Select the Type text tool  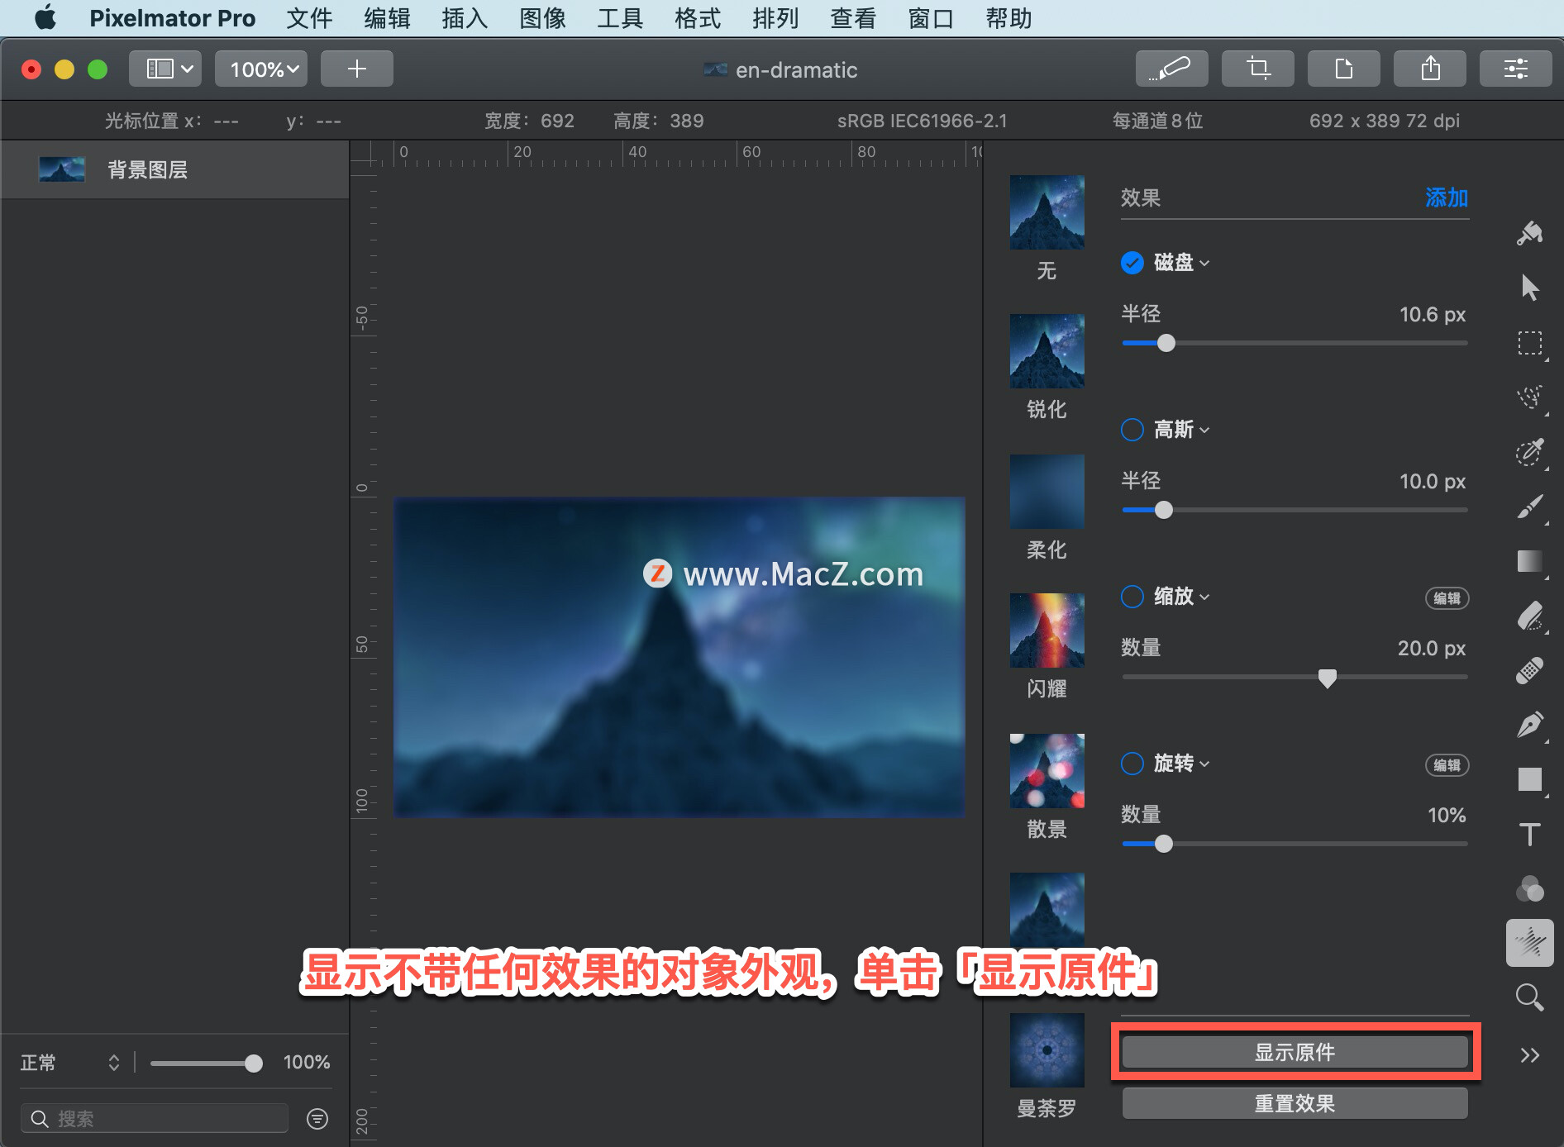click(x=1529, y=834)
